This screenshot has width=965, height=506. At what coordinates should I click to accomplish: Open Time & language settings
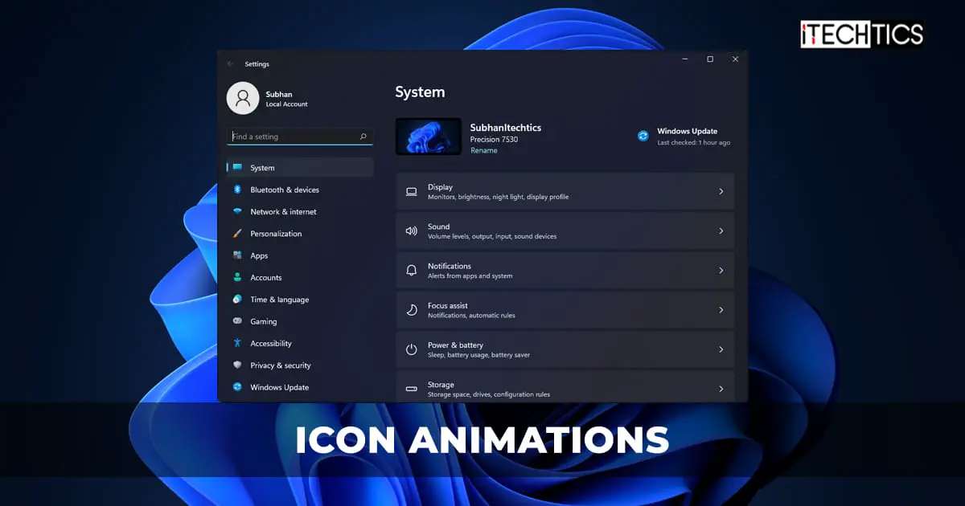(300, 300)
